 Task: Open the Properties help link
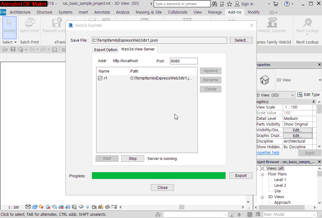pos(268,153)
